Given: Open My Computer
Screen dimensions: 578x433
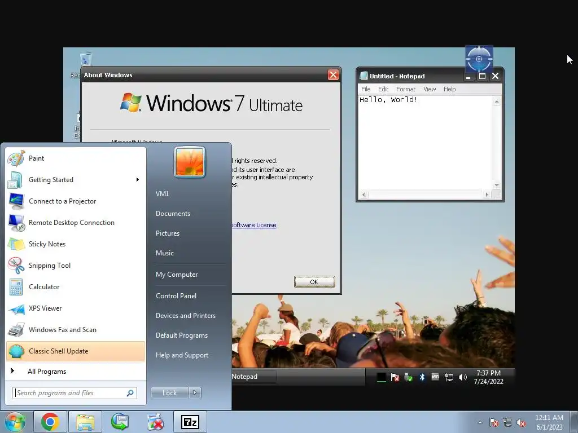Looking at the screenshot, I should click(x=177, y=275).
